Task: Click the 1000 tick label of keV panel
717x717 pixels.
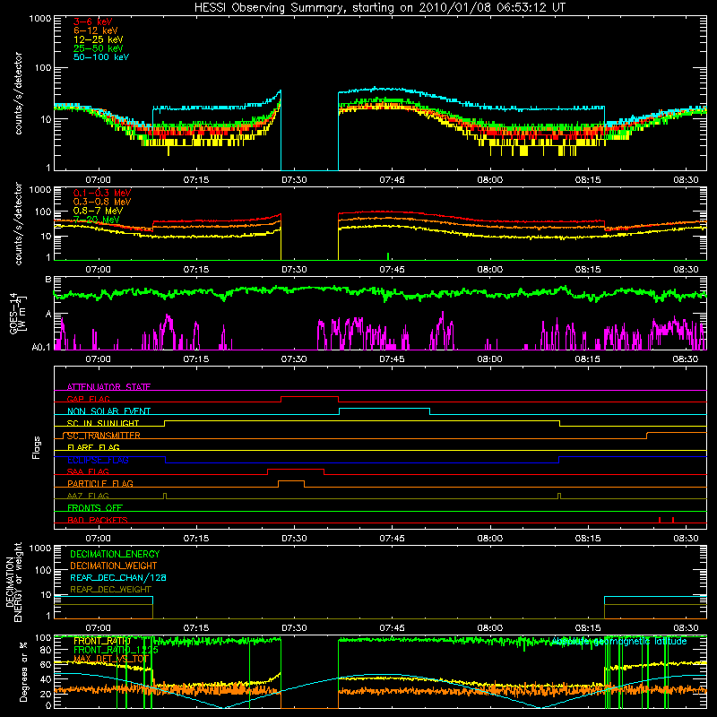Action: [x=40, y=19]
